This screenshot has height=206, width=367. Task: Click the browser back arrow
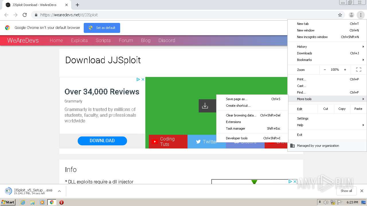point(6,15)
